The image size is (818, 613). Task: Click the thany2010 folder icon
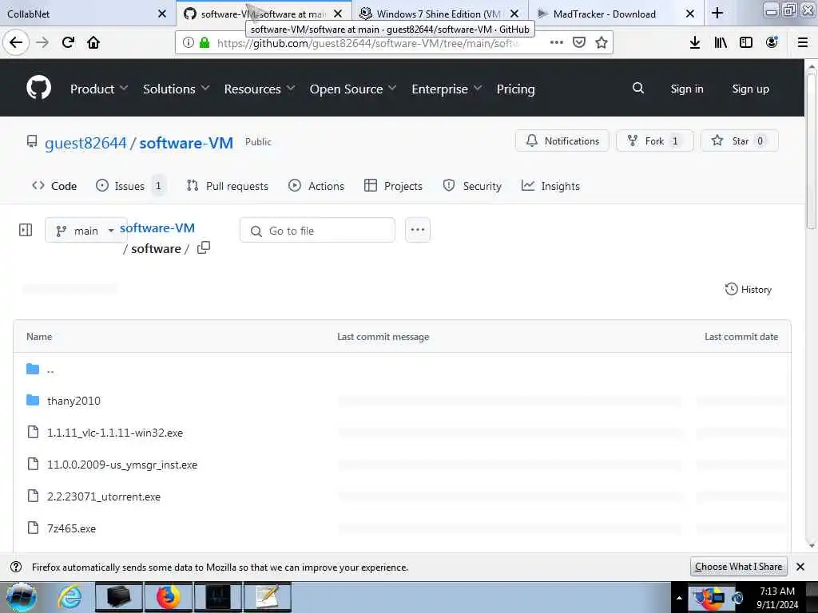point(33,401)
